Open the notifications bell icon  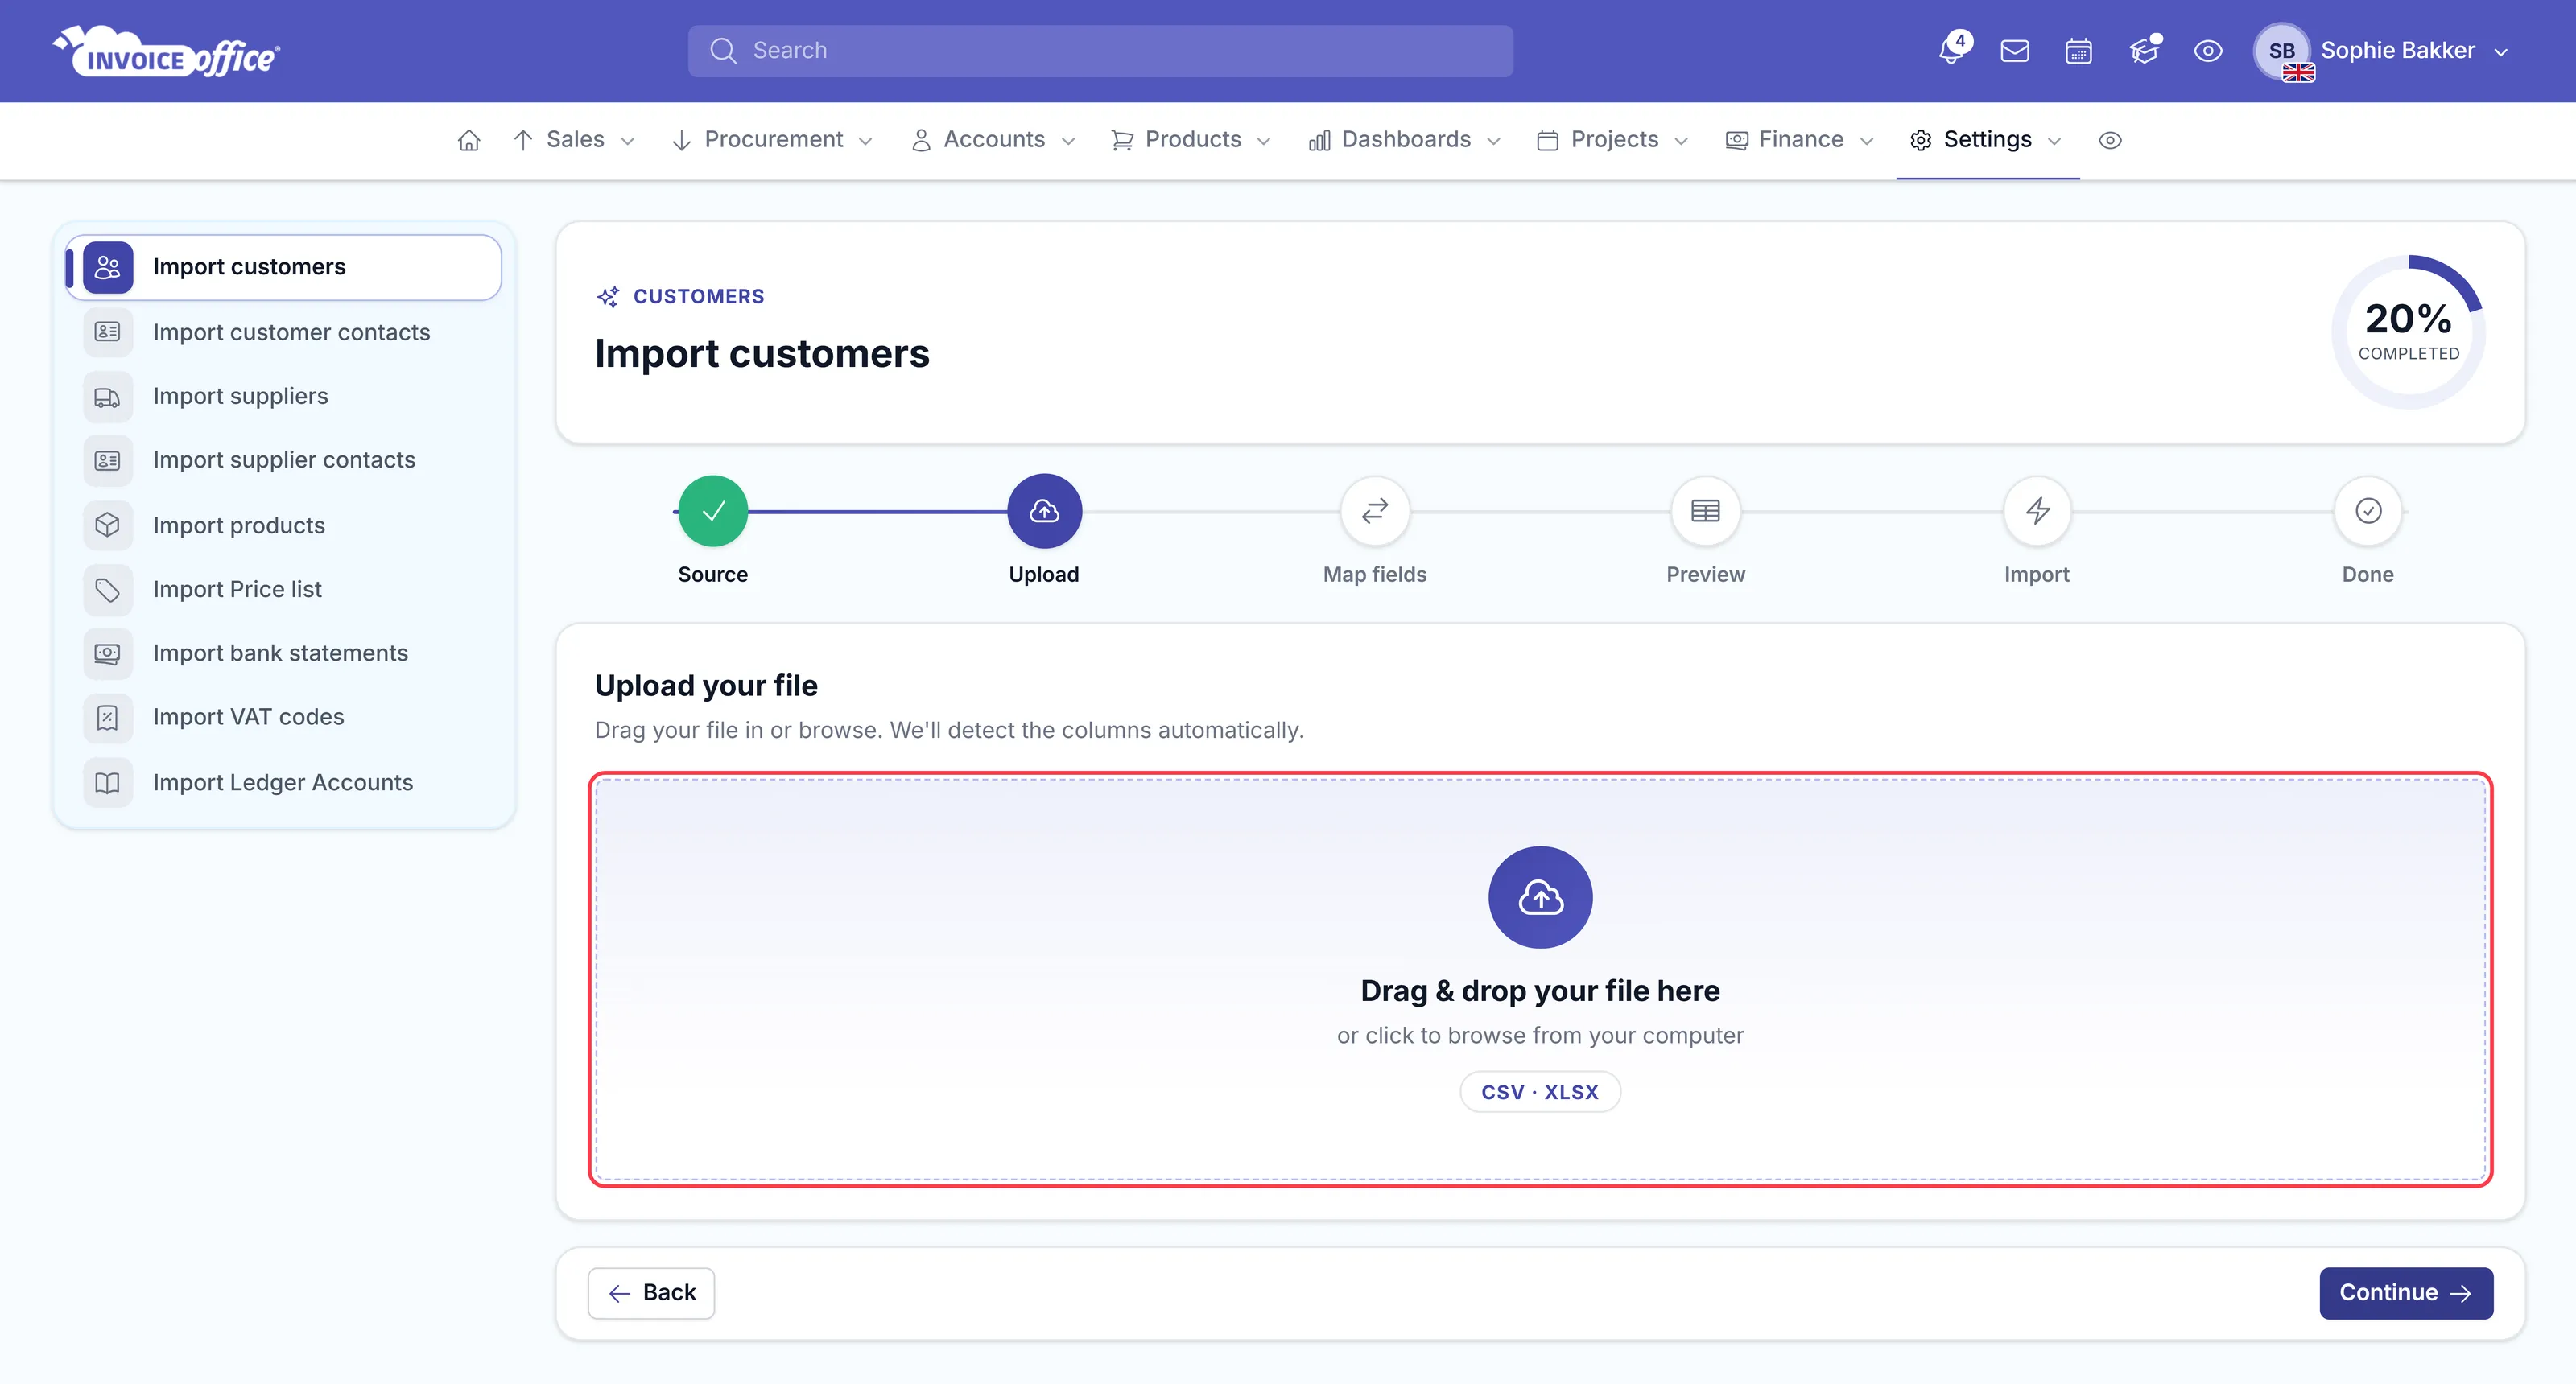click(1950, 50)
